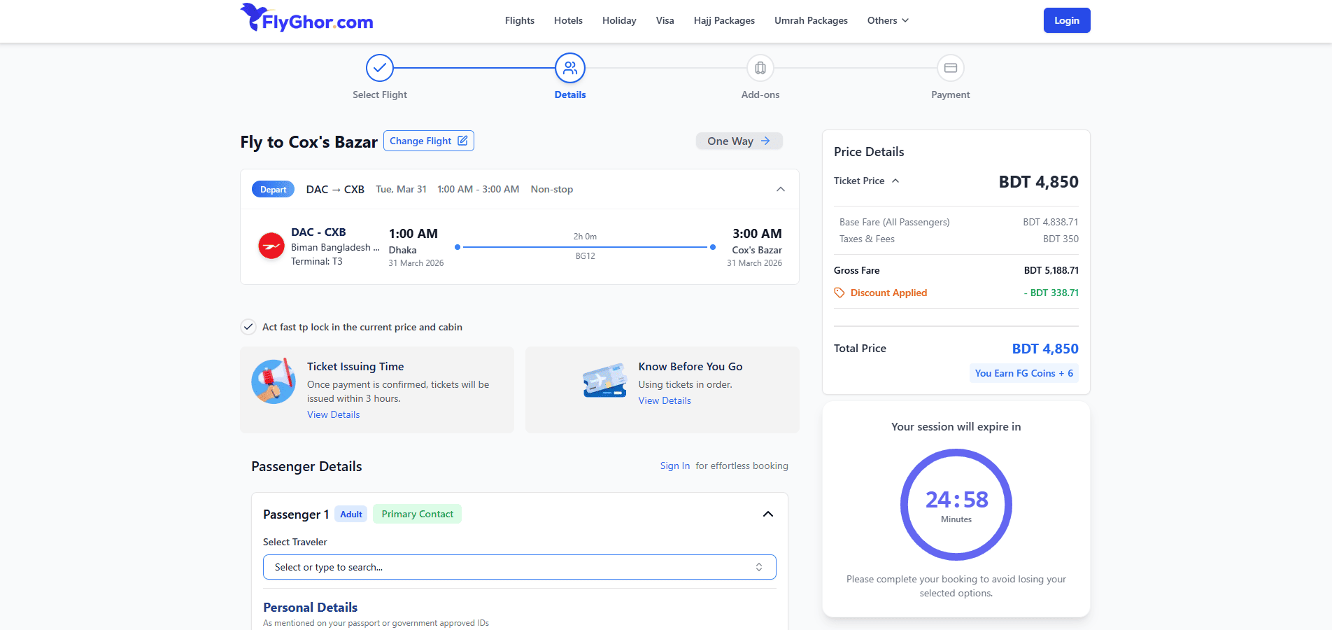This screenshot has width=1332, height=630.
Task: Open the Visa menu item
Action: click(665, 20)
